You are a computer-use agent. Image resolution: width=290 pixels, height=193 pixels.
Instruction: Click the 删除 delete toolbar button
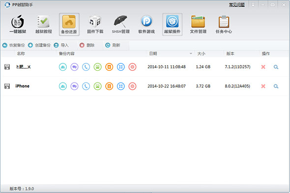pyautogui.click(x=87, y=45)
